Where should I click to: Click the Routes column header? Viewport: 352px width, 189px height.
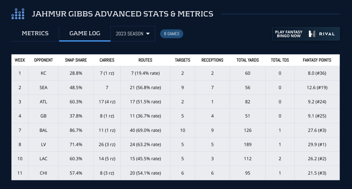pos(145,60)
